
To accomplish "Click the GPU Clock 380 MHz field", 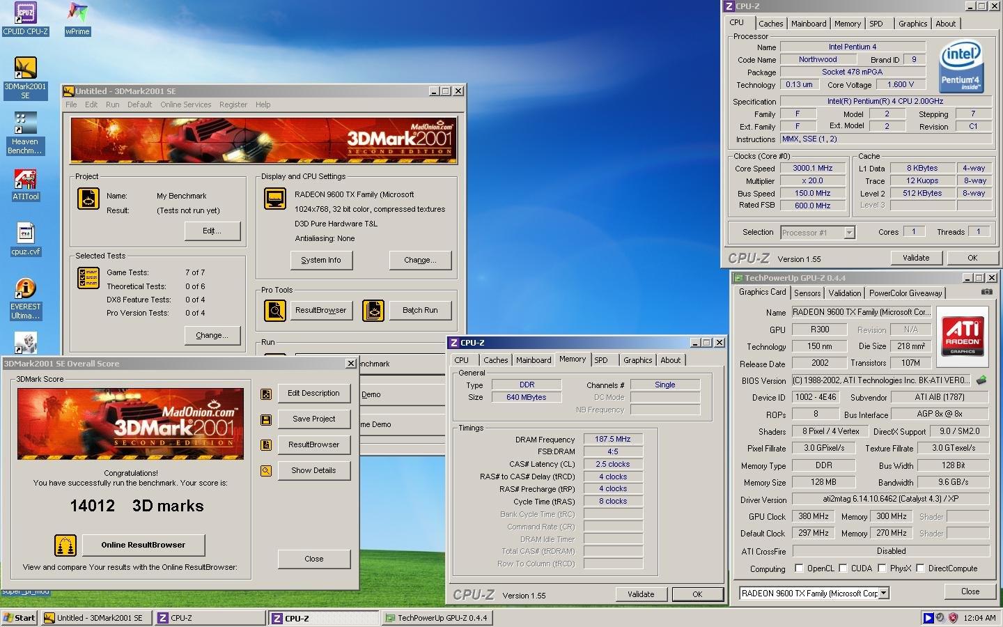I will pos(813,517).
